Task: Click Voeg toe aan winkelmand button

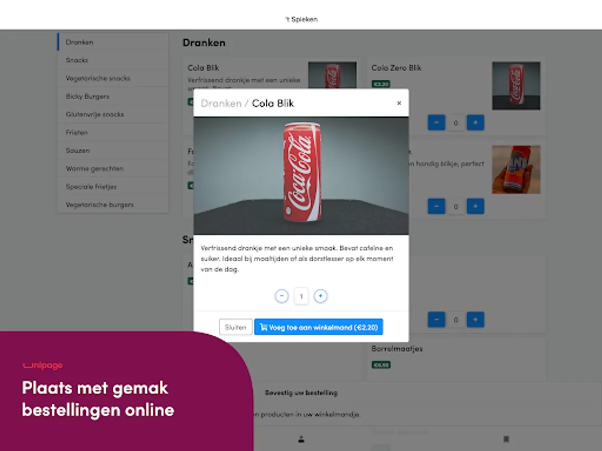Action: click(x=319, y=327)
